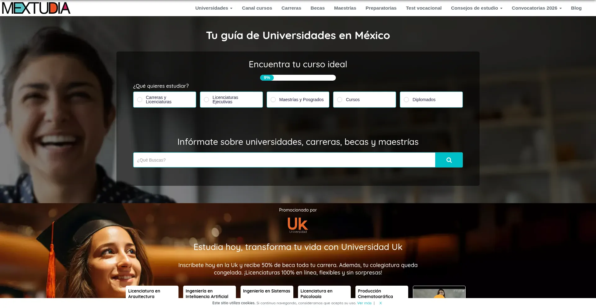
Task: Open Canal cursos in the navigation bar
Action: coord(257,8)
